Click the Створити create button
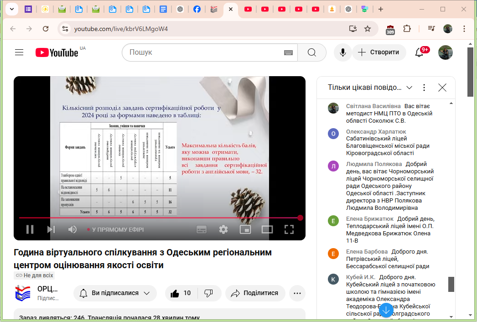The height and width of the screenshot is (322, 477). tap(379, 52)
